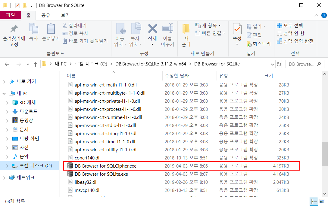Open the 파일 file tab
328x206 pixels.
[x=11, y=15]
